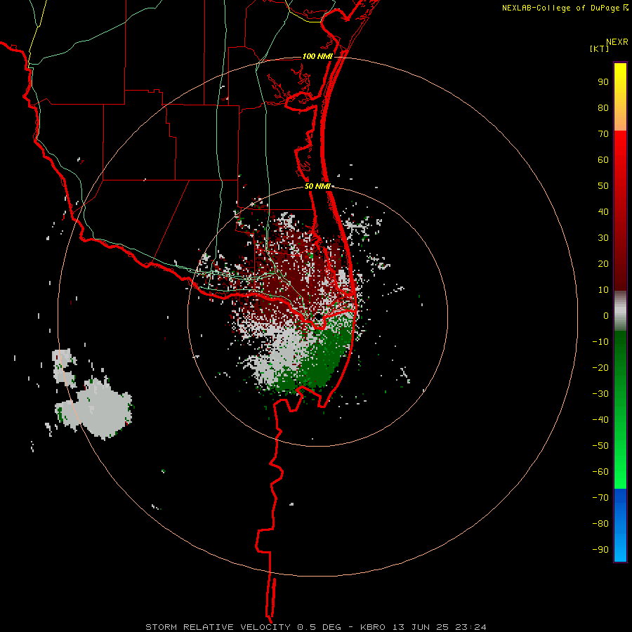The image size is (632, 632).
Task: Click the -90 value on the velocity scale
Action: tap(600, 549)
